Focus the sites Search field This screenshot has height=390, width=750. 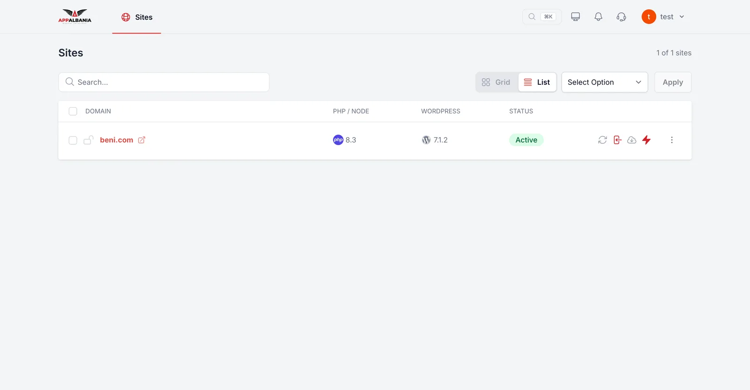coord(164,82)
